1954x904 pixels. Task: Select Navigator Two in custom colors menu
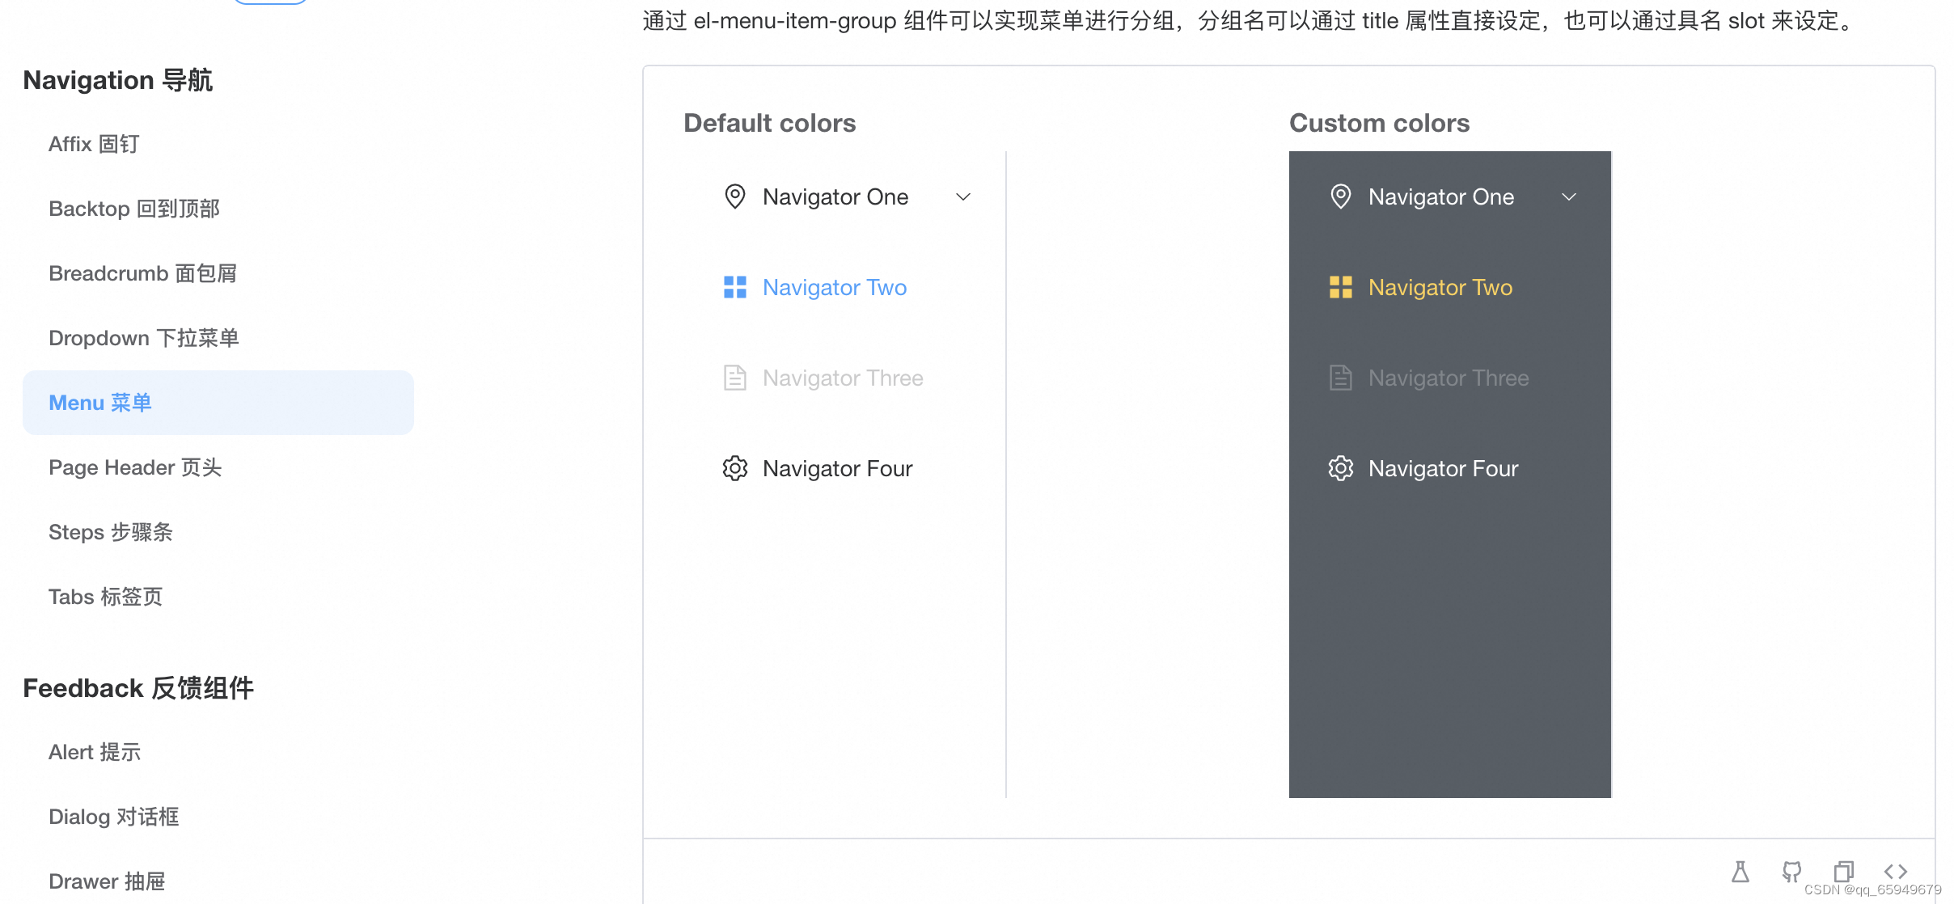[1440, 287]
